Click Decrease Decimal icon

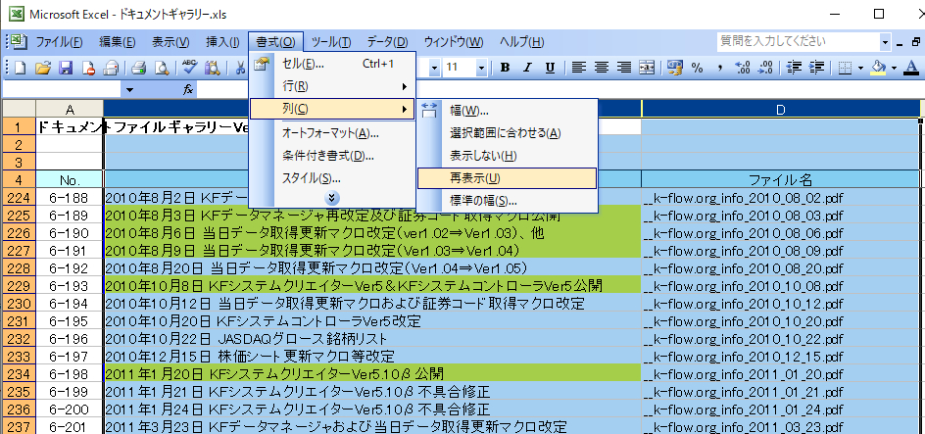(x=765, y=68)
